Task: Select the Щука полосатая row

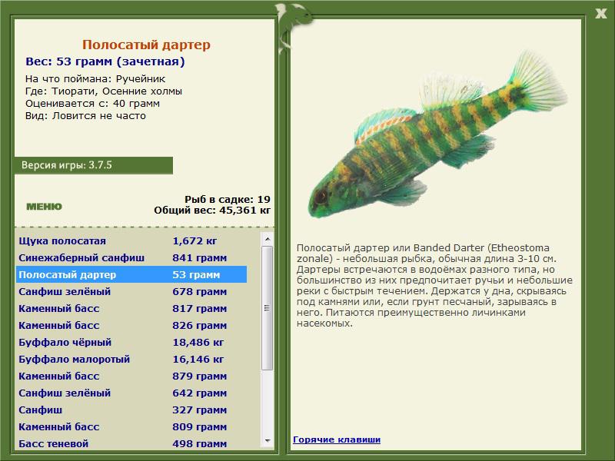Action: click(x=131, y=240)
